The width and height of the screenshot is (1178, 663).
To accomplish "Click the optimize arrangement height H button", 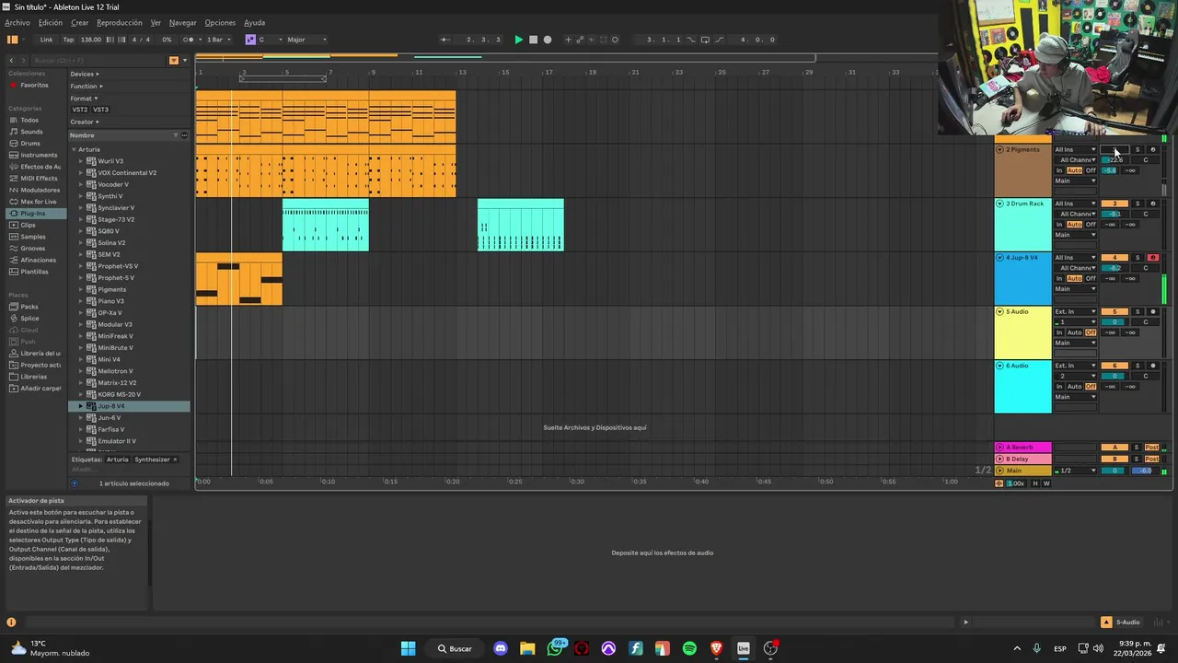I will 1034,483.
